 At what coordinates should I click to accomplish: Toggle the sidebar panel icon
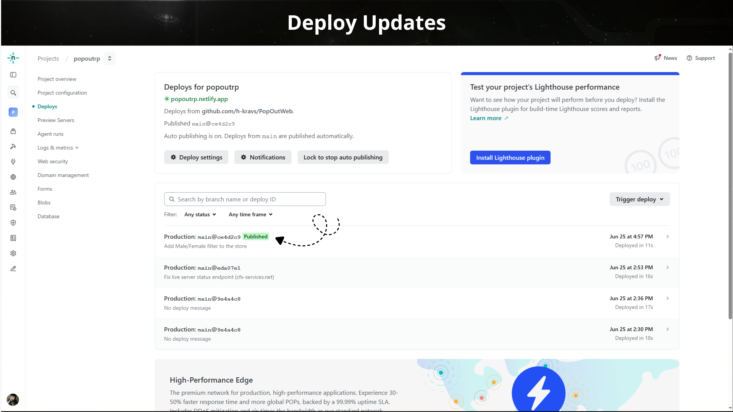click(x=13, y=75)
